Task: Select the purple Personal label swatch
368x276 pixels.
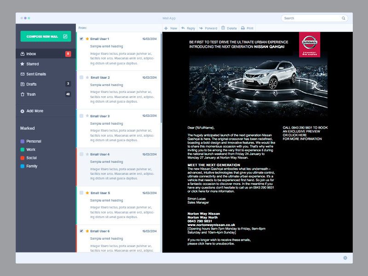Action: (22, 141)
